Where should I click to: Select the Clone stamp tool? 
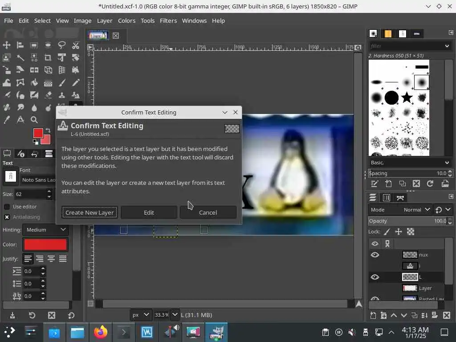point(61,95)
